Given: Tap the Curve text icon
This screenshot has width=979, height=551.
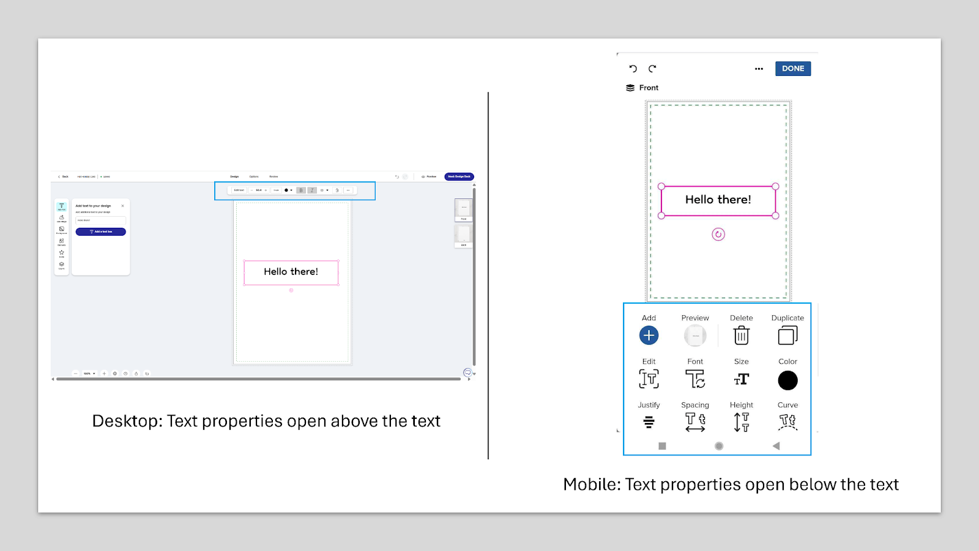Looking at the screenshot, I should click(x=787, y=422).
